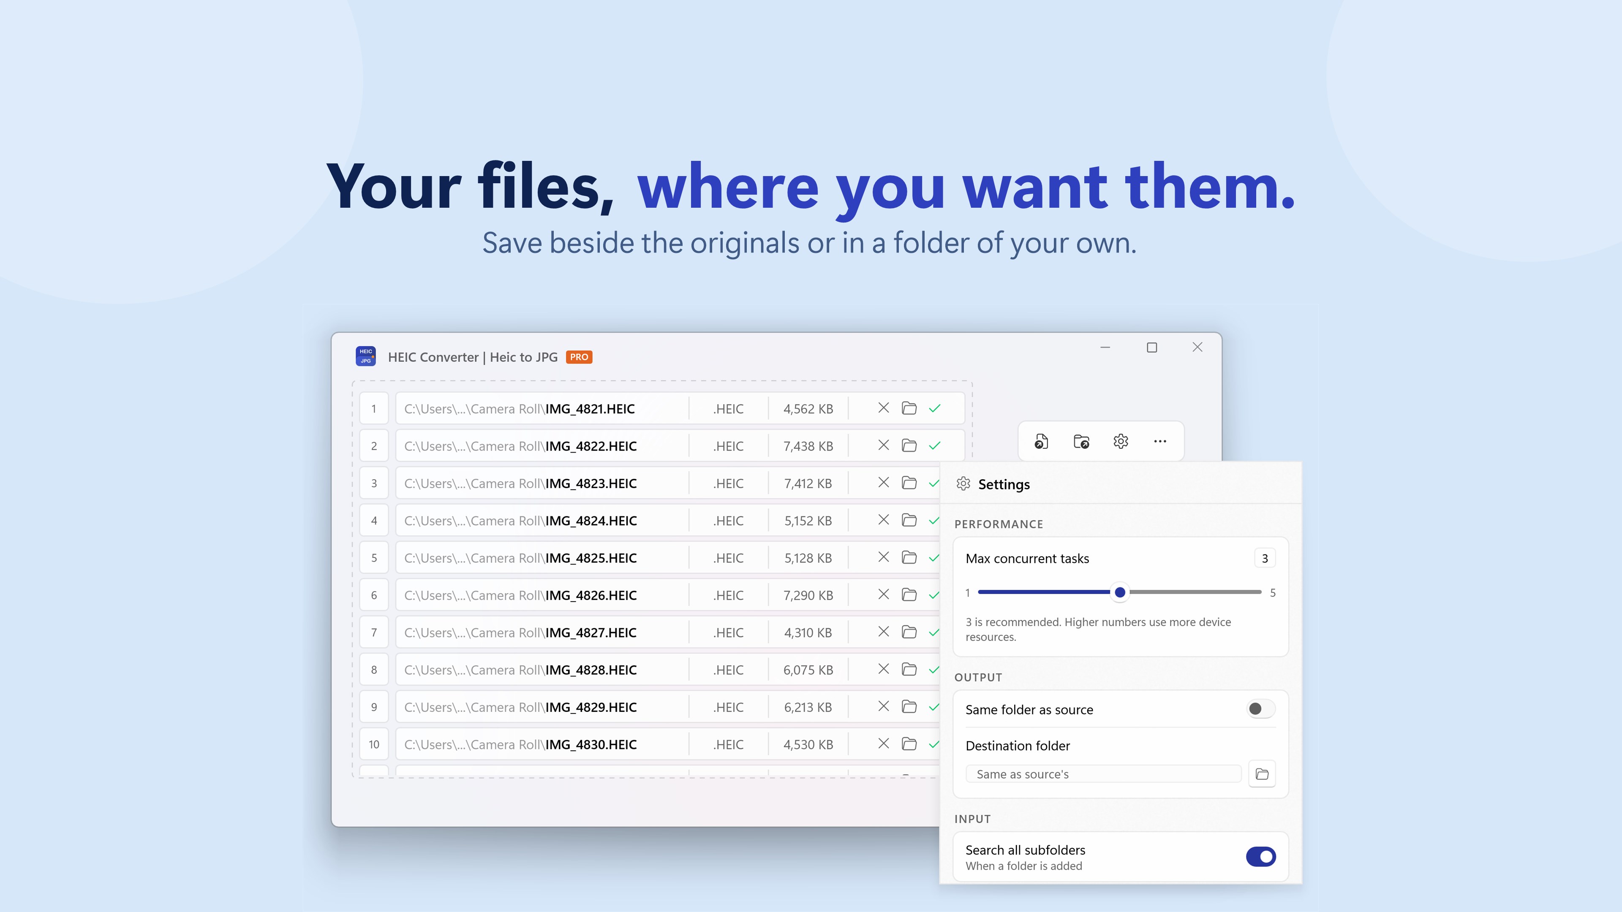Click the 6,075 KB size cell
The height and width of the screenshot is (912, 1622).
pyautogui.click(x=808, y=670)
